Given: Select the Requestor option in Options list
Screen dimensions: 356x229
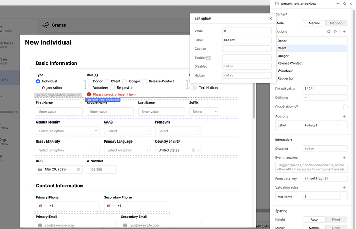Looking at the screenshot, I should point(311,78).
